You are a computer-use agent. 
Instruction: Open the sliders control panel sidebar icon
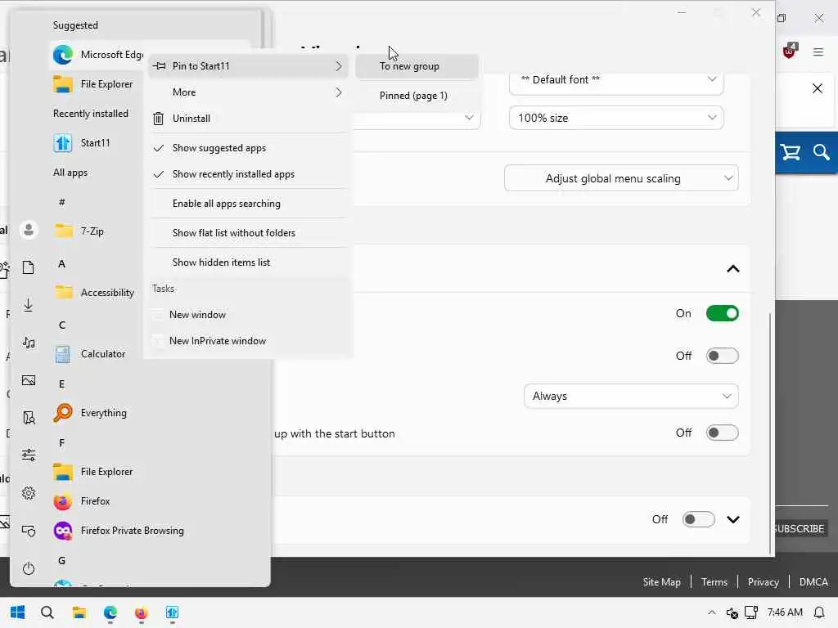point(29,455)
